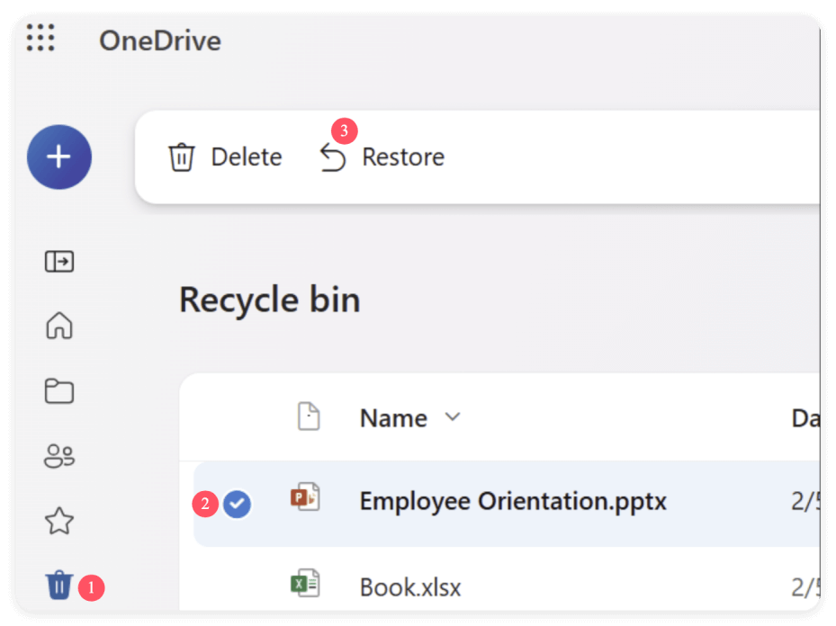The height and width of the screenshot is (626, 836).
Task: Go to Home using the house icon
Action: click(x=58, y=326)
